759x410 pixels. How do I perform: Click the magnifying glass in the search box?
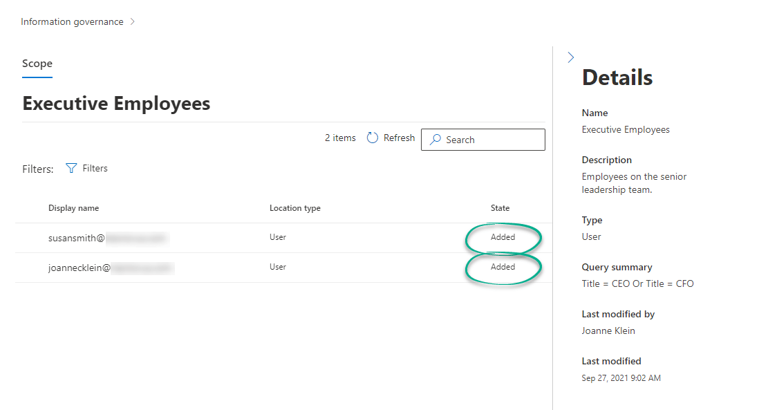[435, 139]
